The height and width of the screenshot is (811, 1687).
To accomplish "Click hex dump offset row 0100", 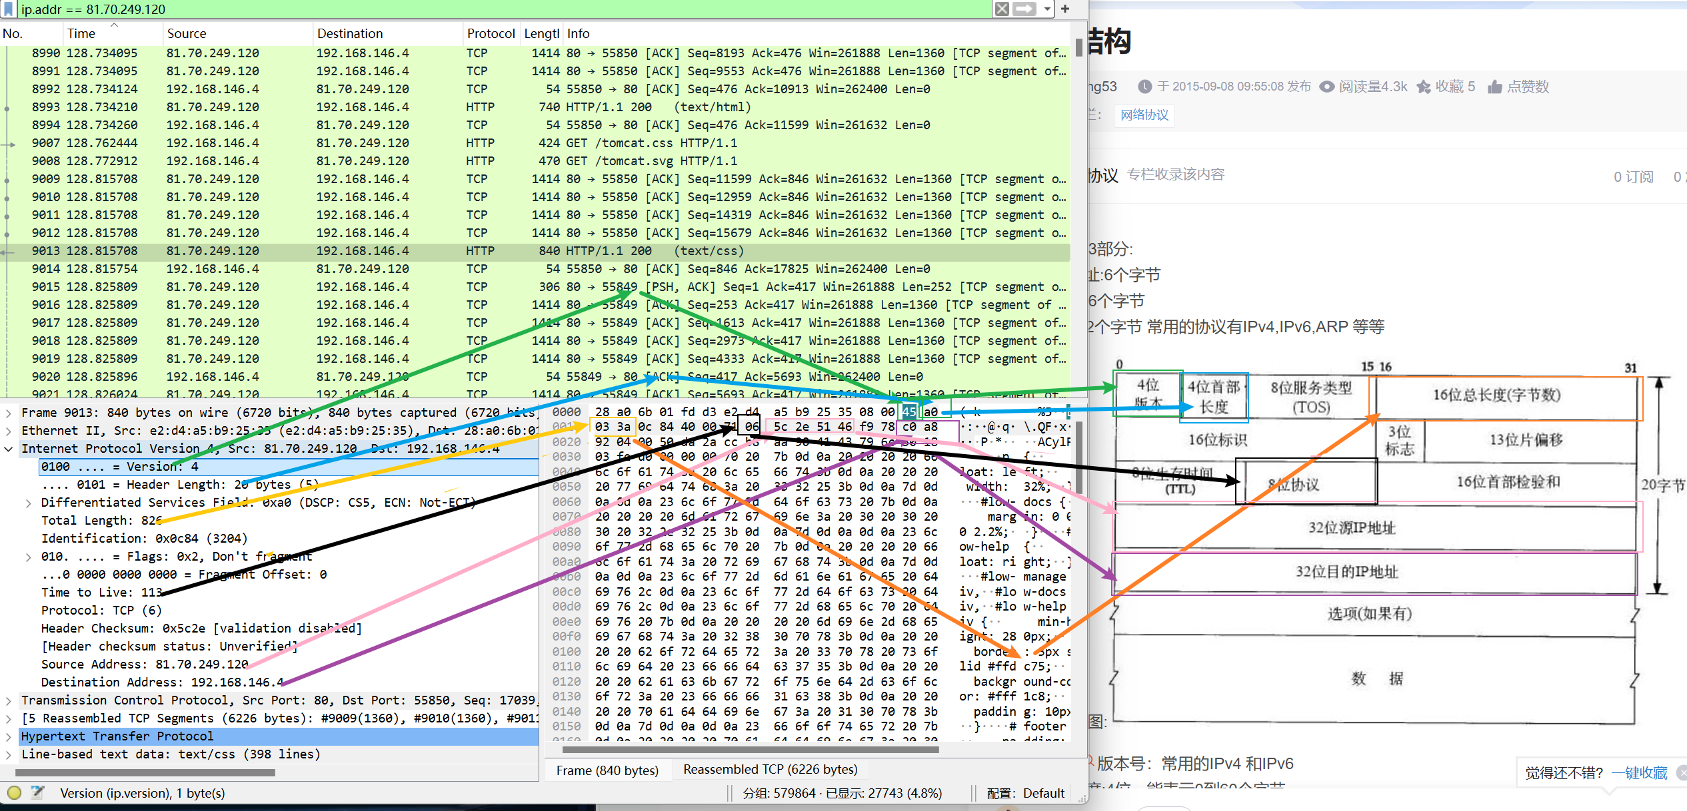I will coord(567,651).
